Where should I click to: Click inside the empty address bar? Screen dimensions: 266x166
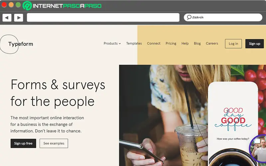click(x=103, y=18)
